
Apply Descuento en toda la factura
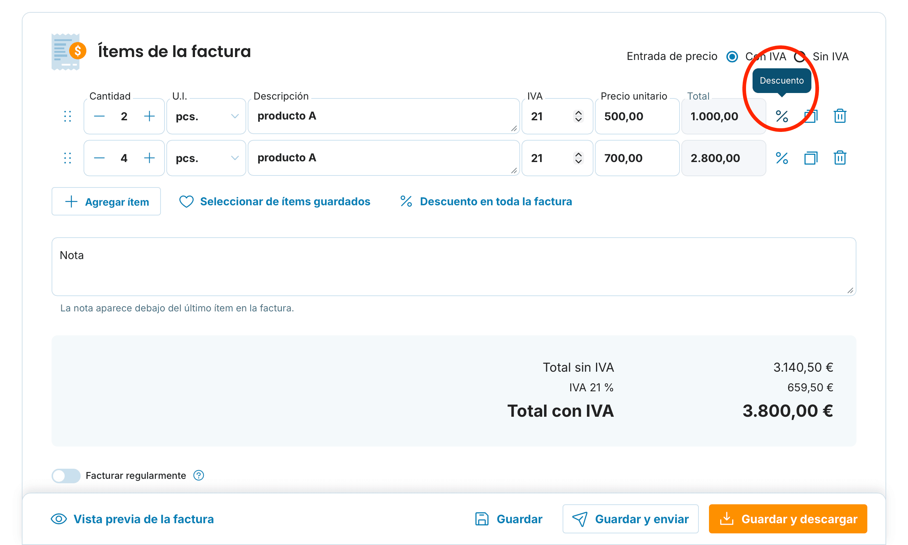486,202
